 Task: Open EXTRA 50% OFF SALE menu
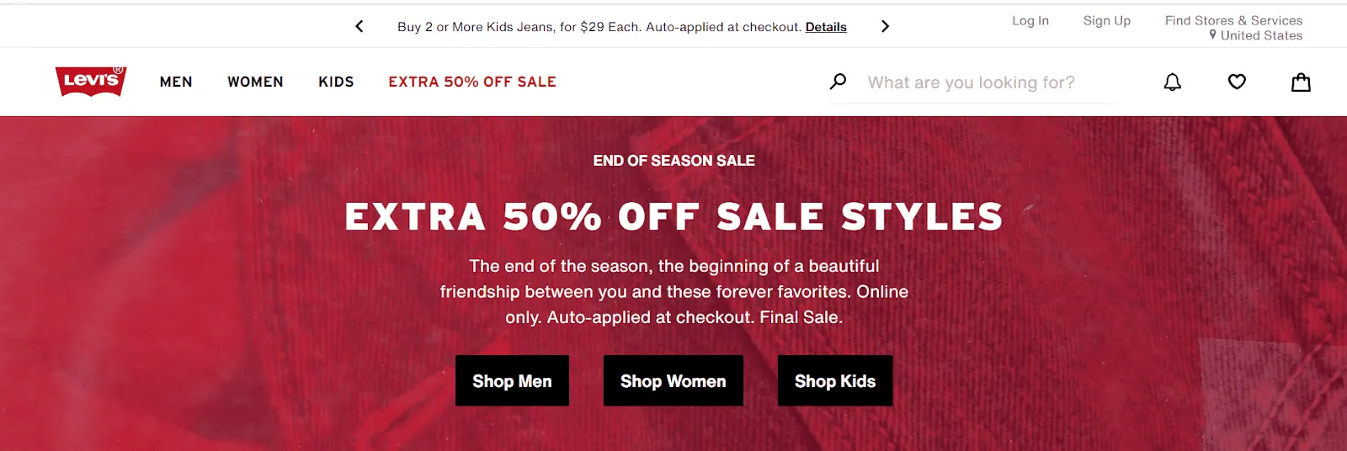(x=472, y=82)
